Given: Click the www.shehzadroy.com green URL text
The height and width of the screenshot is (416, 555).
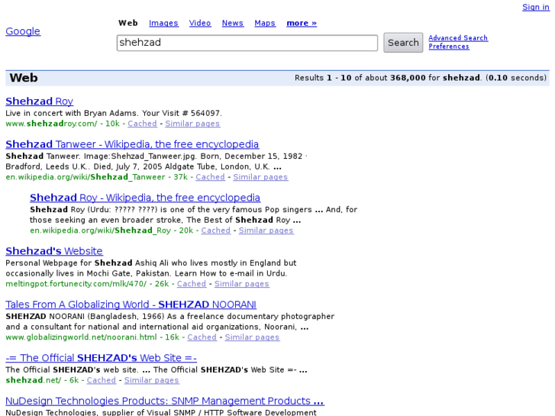Looking at the screenshot, I should pyautogui.click(x=51, y=124).
